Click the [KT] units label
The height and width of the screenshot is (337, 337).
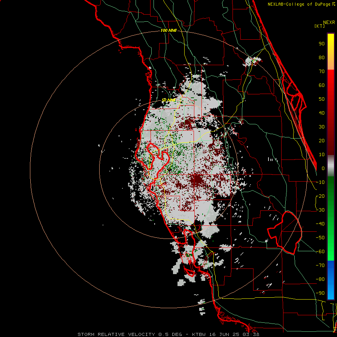click(319, 26)
